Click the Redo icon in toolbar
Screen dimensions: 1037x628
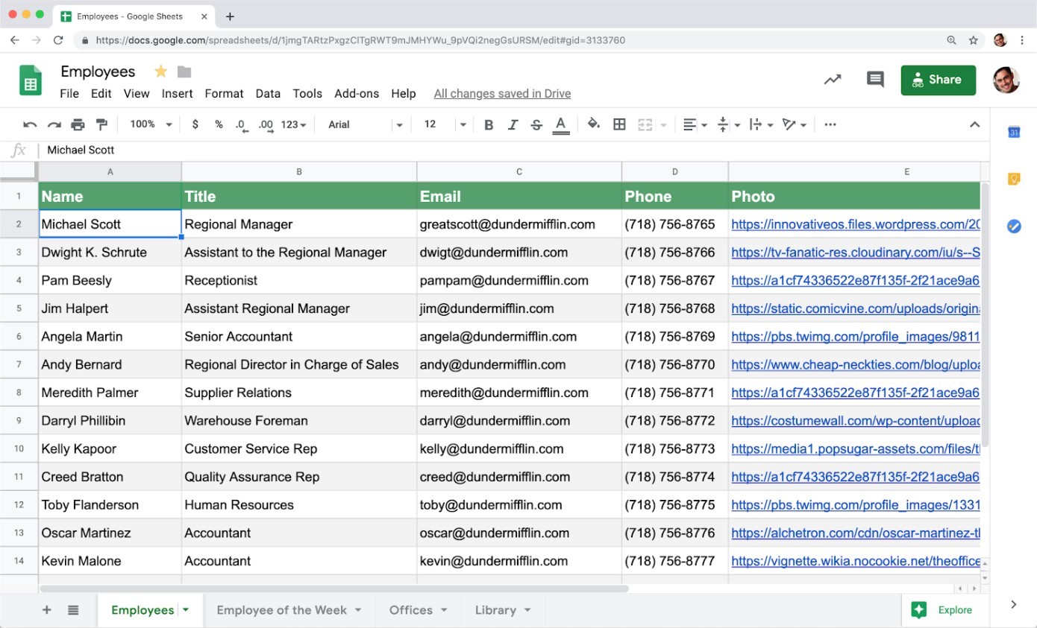54,124
